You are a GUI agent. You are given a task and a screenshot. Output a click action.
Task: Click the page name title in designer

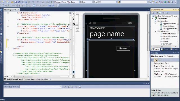107,34
